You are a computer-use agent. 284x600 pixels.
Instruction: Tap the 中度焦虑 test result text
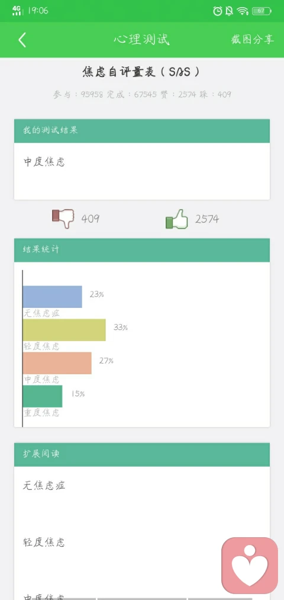[44, 162]
